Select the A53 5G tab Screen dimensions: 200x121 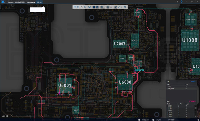coord(39,2)
